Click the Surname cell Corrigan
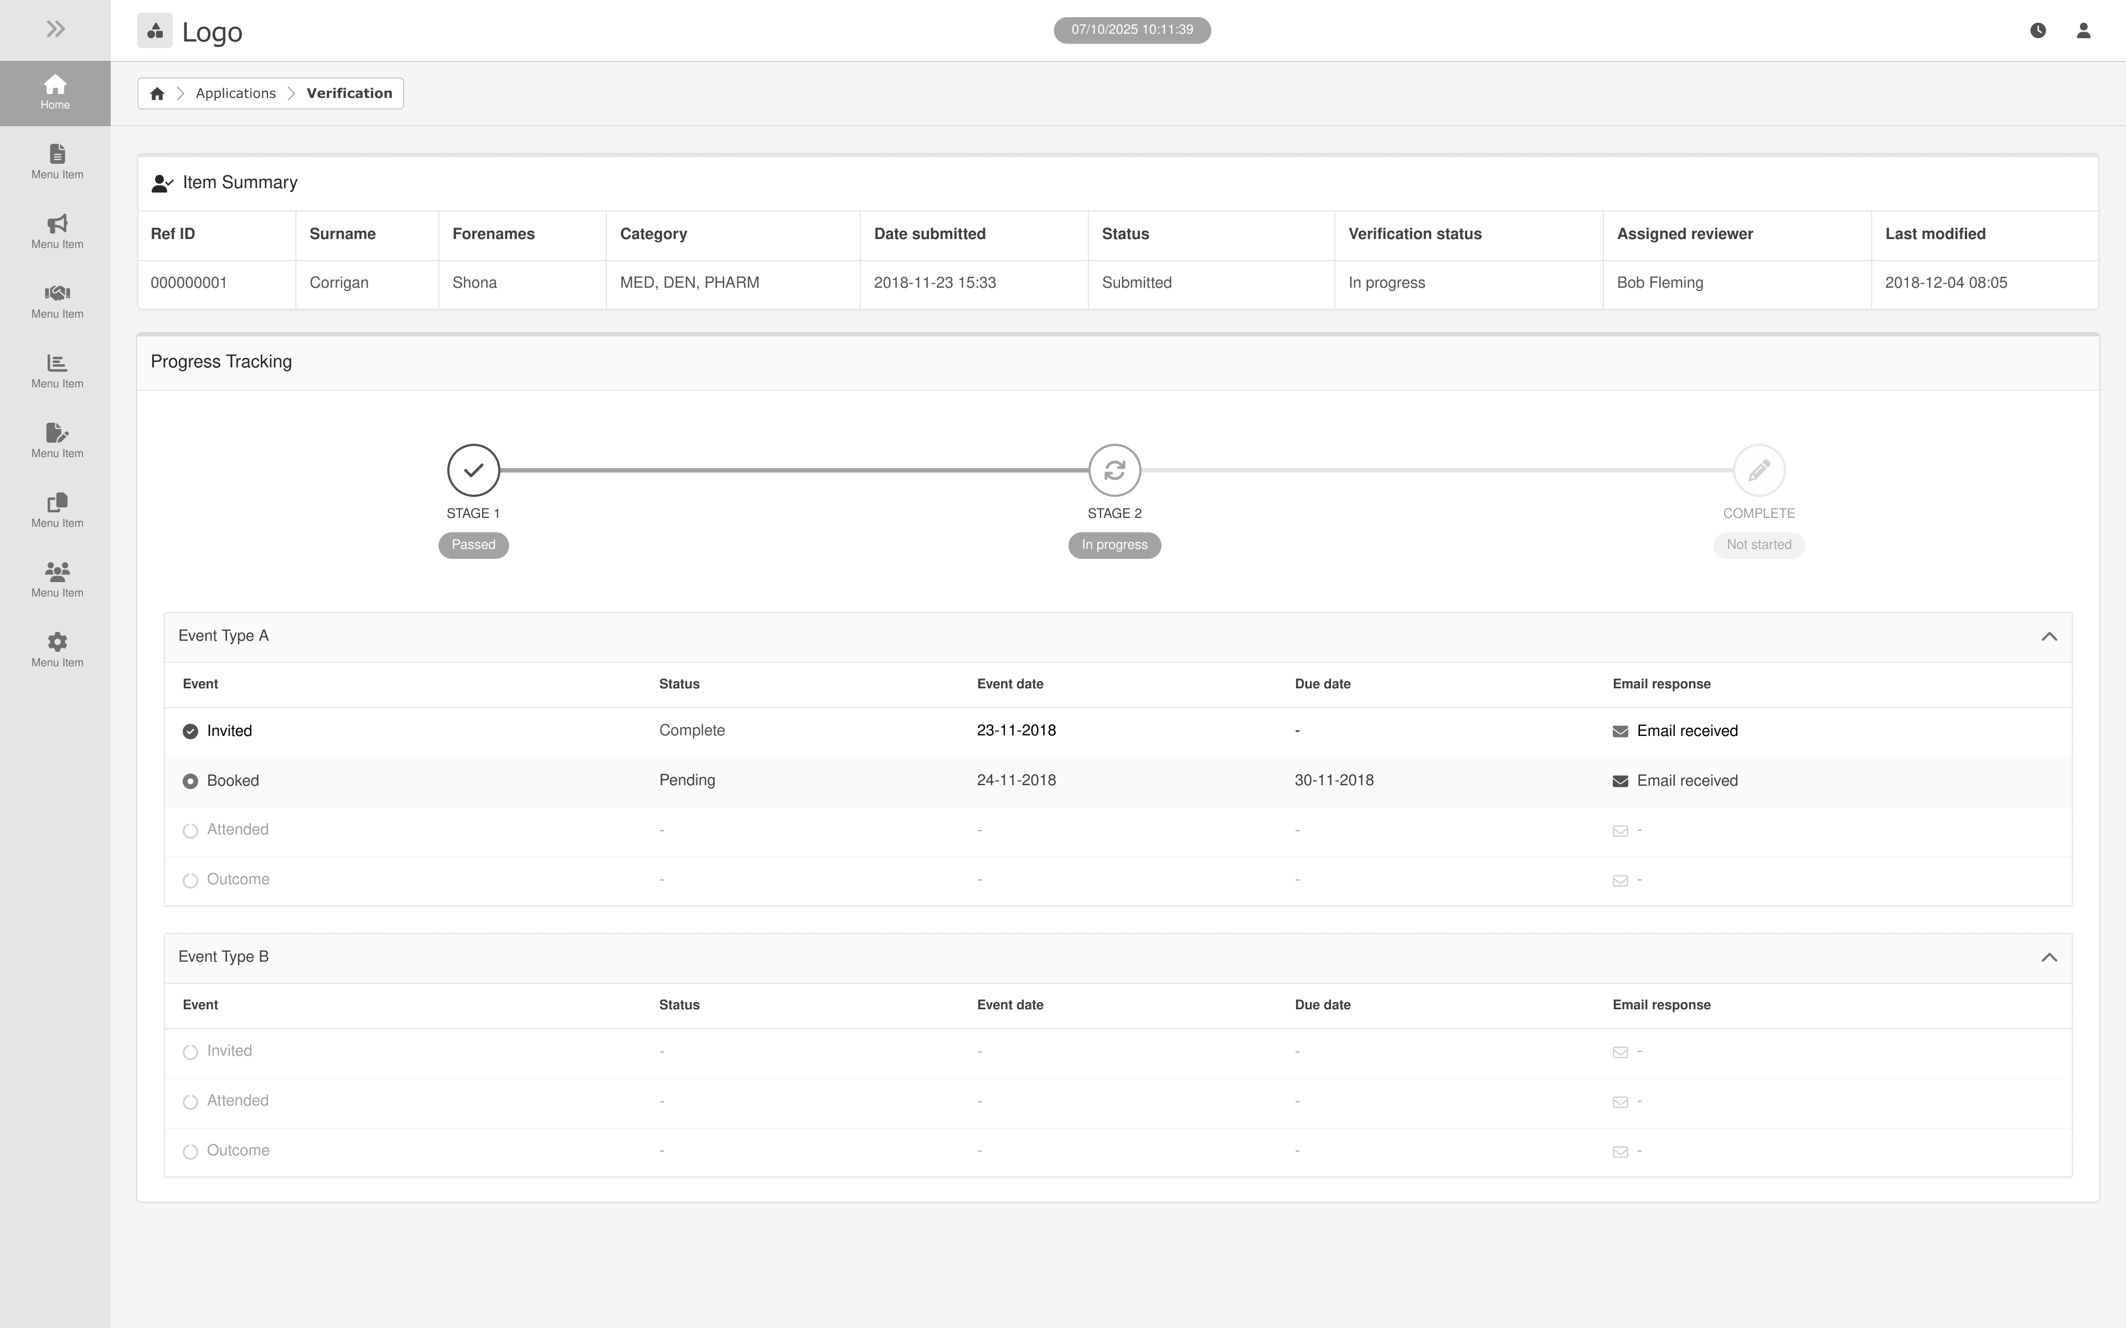 pyautogui.click(x=339, y=283)
